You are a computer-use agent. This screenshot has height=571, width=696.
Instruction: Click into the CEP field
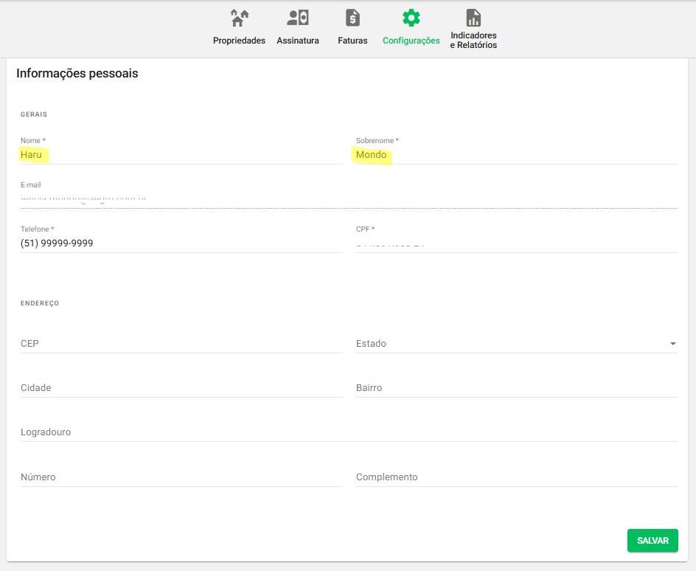[181, 344]
